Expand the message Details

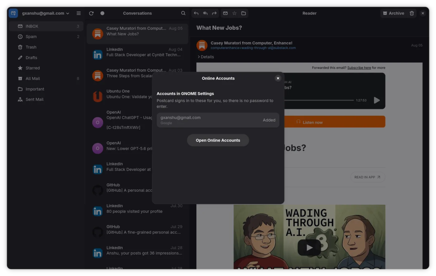pos(206,57)
